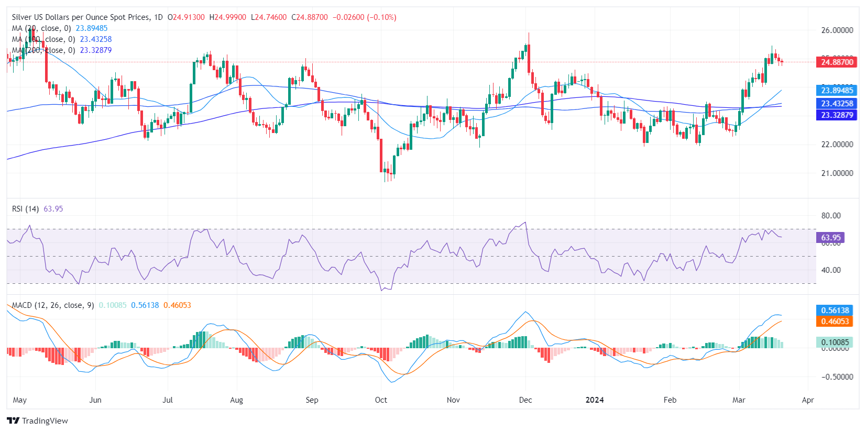
Task: Click the 23.32879 MA price tag
Action: [837, 115]
